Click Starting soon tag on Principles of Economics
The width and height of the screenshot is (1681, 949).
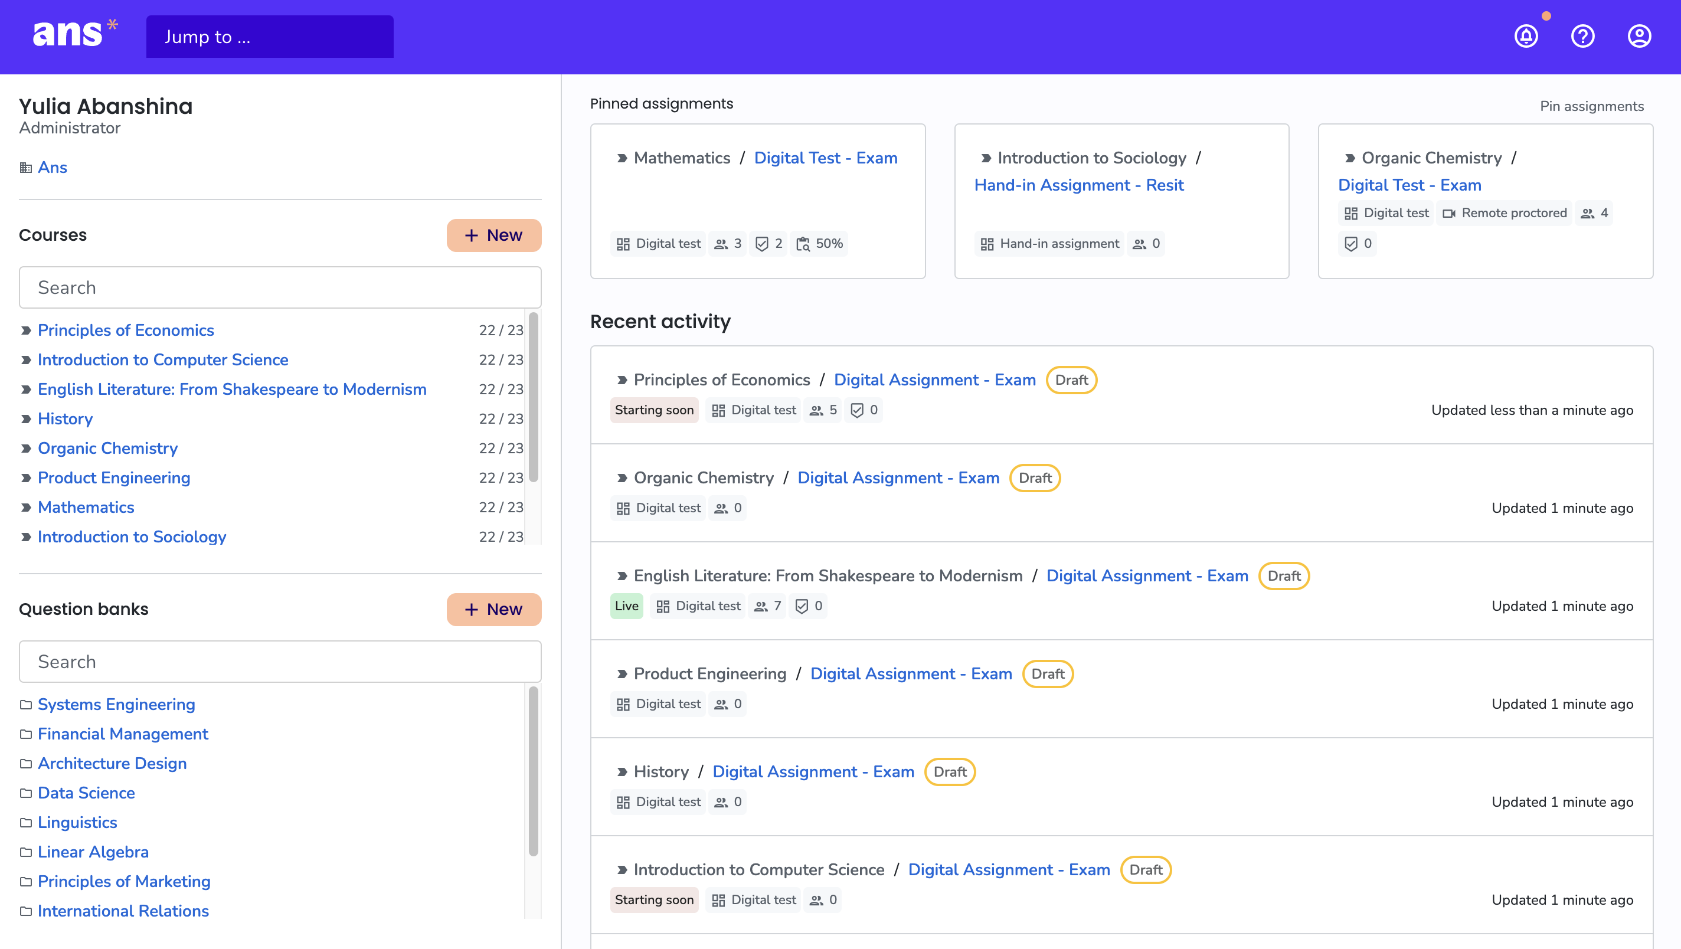[654, 410]
